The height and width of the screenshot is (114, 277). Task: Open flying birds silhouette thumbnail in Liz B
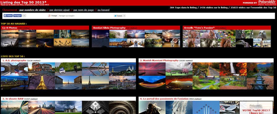(62, 43)
